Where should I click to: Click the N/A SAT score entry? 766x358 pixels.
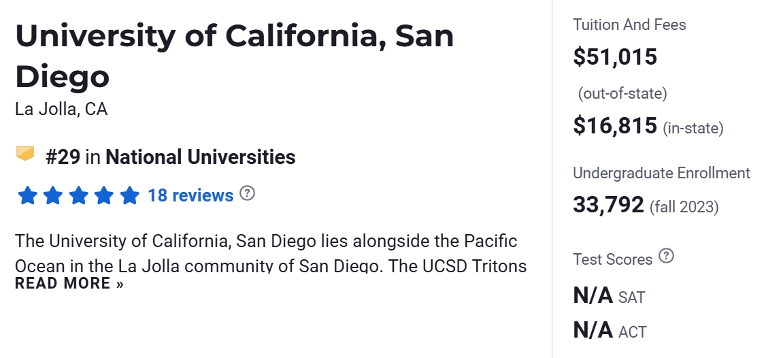(609, 296)
